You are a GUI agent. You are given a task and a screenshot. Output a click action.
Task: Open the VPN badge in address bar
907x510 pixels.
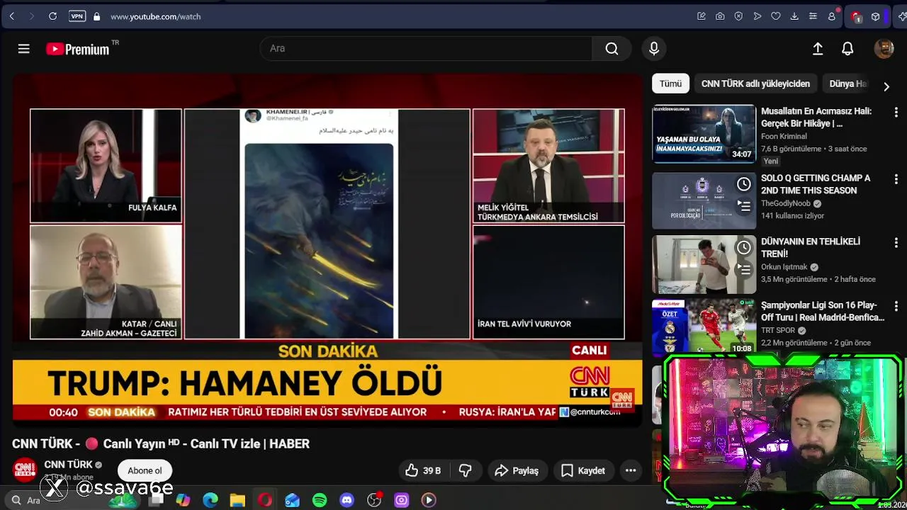click(x=77, y=16)
